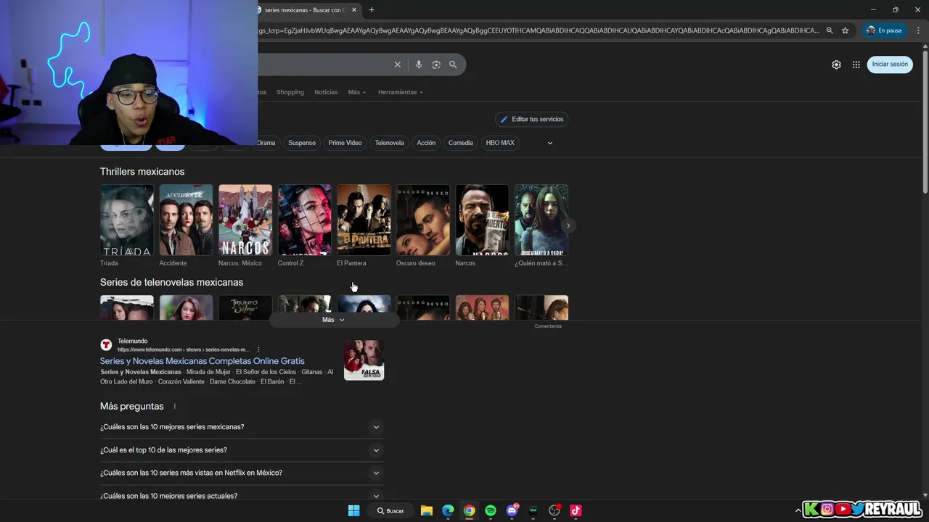Open options beside Más preguntas heading
929x522 pixels.
175,406
